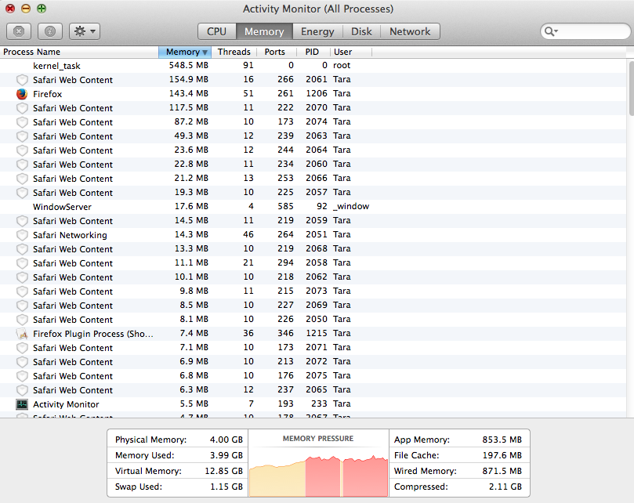The width and height of the screenshot is (634, 503).
Task: Sort by Threads column header
Action: pyautogui.click(x=234, y=52)
